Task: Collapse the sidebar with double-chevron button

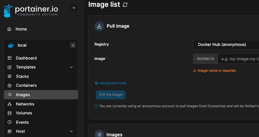Action: click(74, 8)
